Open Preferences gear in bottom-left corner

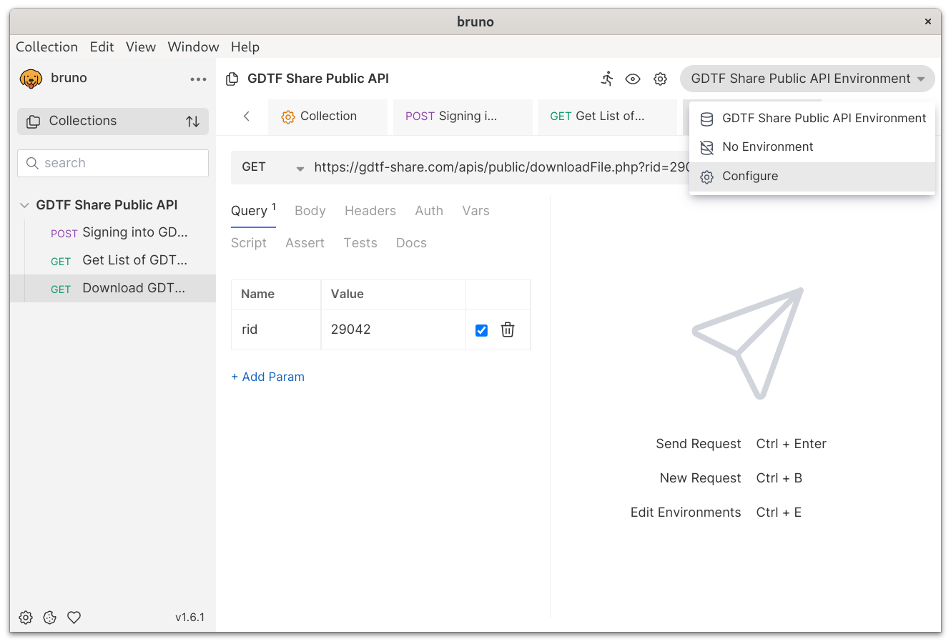[26, 618]
